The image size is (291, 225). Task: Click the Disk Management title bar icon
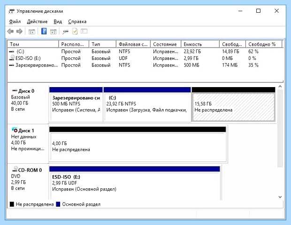11,11
